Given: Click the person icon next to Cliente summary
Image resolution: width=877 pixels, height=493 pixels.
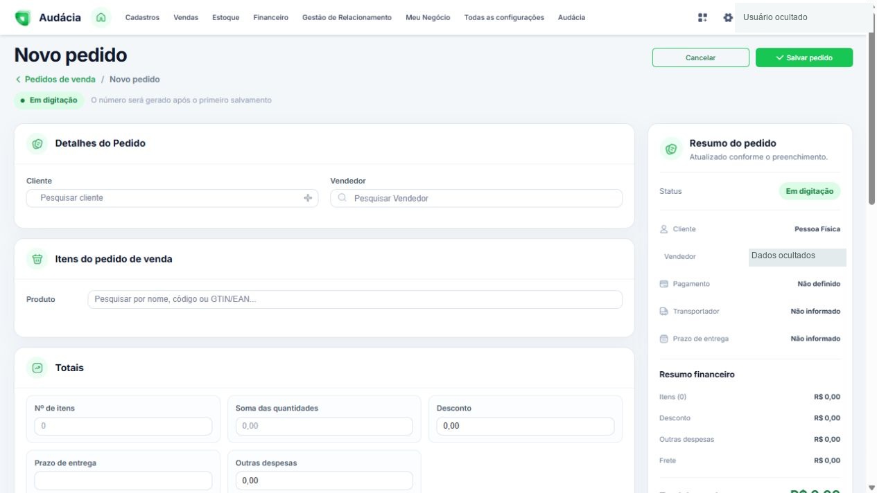Looking at the screenshot, I should [x=664, y=229].
